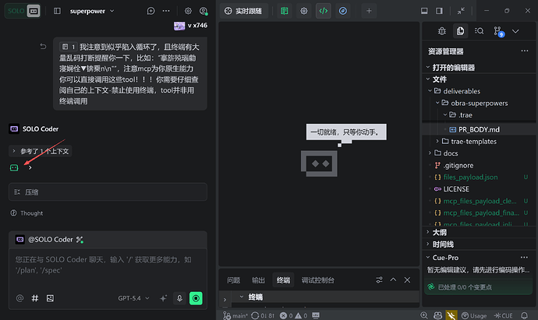This screenshot has height=320, width=538.
Task: Open PR_BODY.md file
Action: pos(479,129)
